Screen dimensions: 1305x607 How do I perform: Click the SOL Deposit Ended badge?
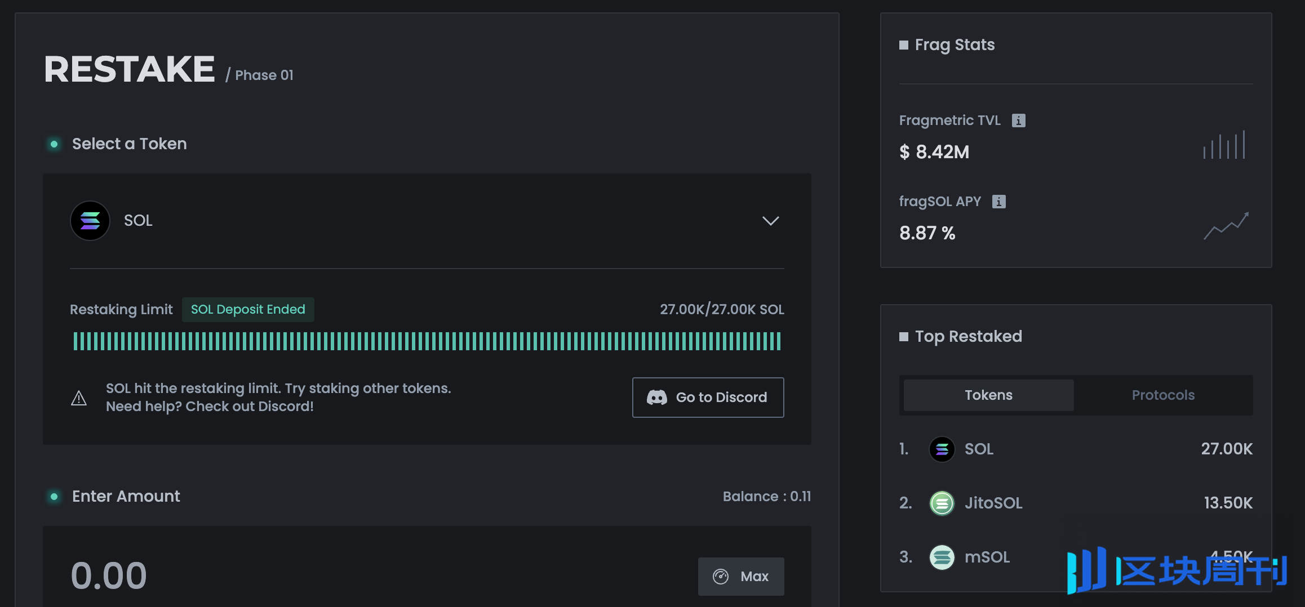click(248, 310)
